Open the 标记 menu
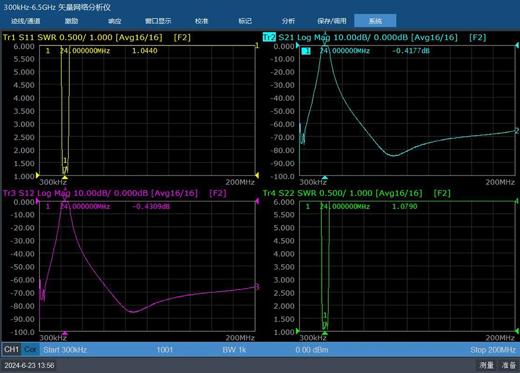Screen dimensions: 520x373 pos(245,21)
